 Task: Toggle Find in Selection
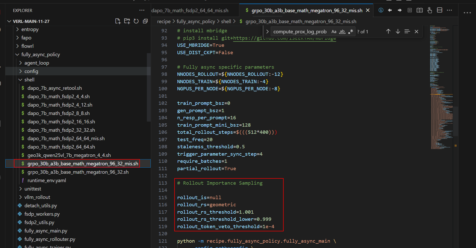[x=407, y=31]
